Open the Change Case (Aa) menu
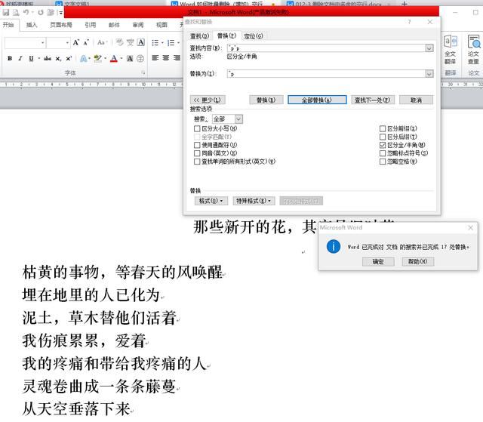The image size is (483, 422). point(102,42)
